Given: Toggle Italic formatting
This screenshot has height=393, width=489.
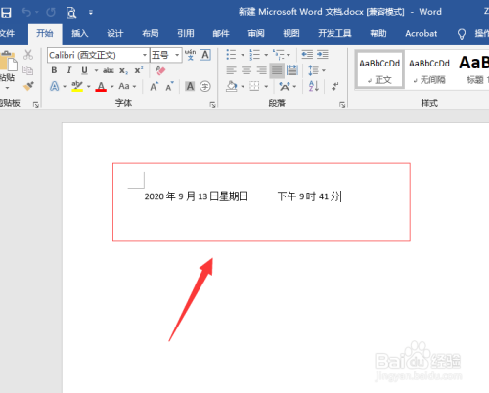Looking at the screenshot, I should [x=69, y=70].
